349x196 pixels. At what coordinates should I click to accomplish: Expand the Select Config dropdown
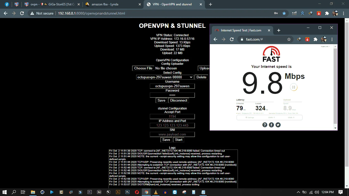coord(165,77)
